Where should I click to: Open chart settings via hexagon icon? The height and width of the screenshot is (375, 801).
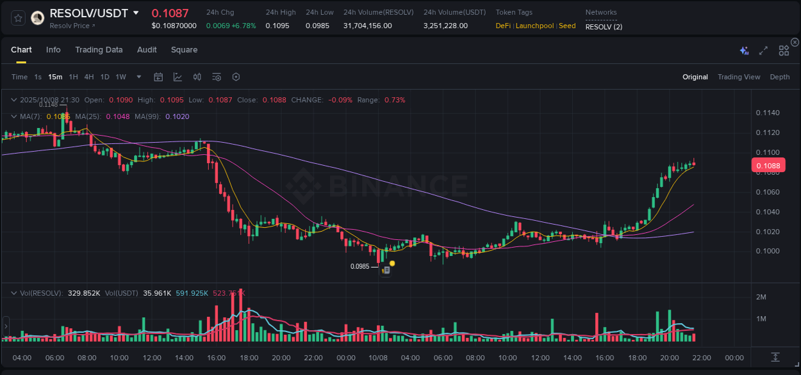[236, 77]
